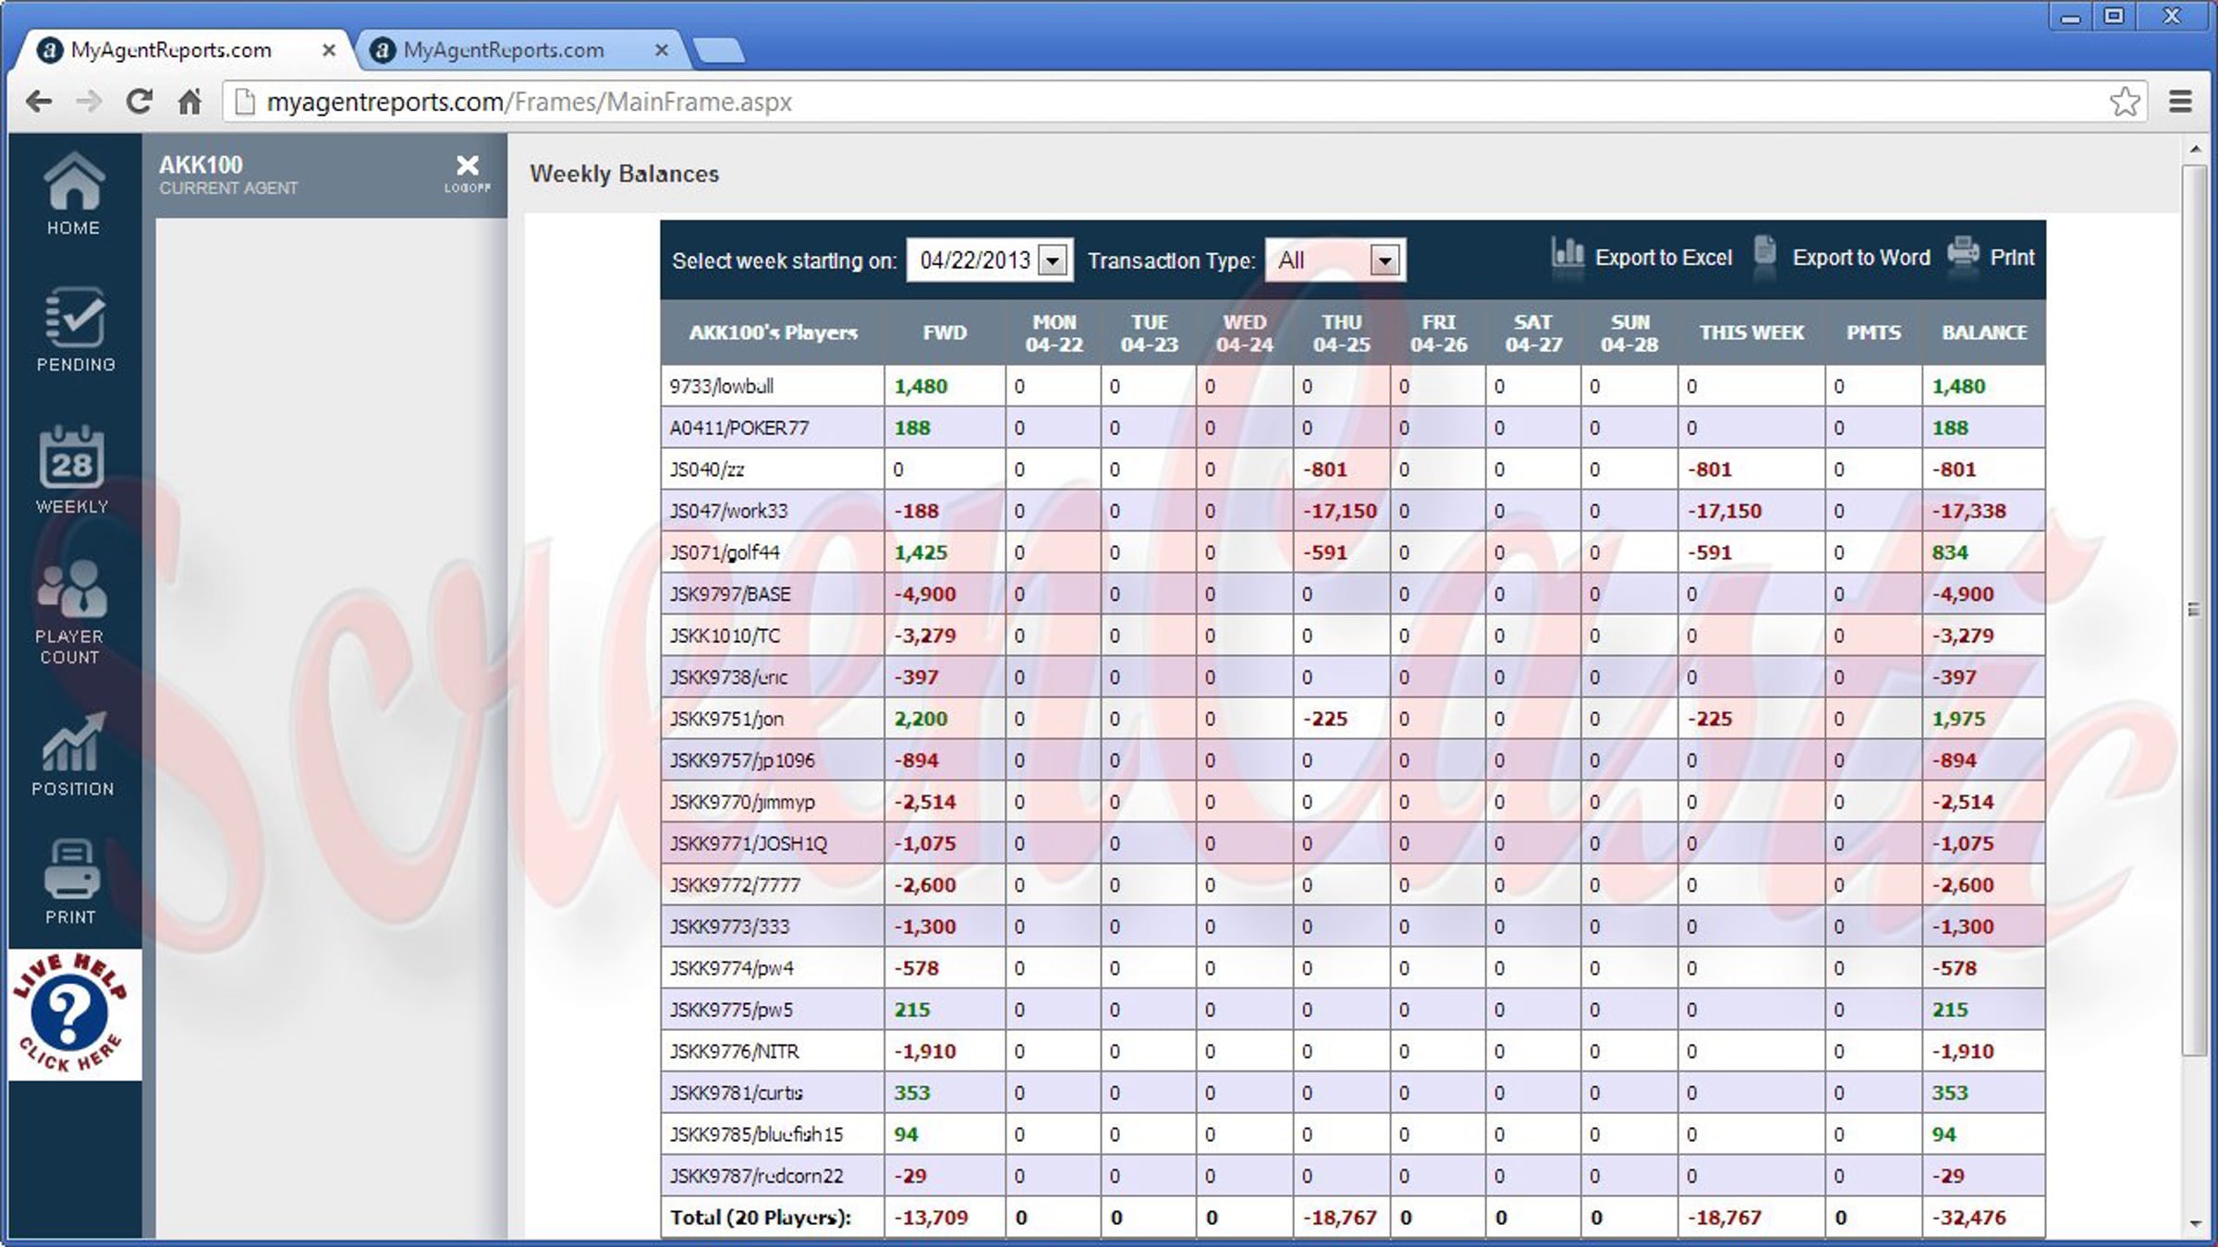Export the table to Excel
This screenshot has width=2218, height=1247.
click(x=1641, y=256)
